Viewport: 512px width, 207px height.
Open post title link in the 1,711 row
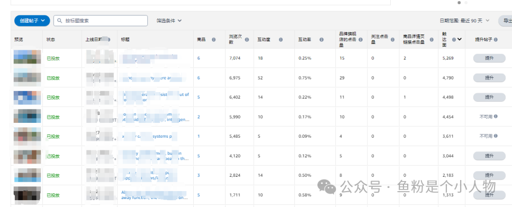click(x=154, y=195)
